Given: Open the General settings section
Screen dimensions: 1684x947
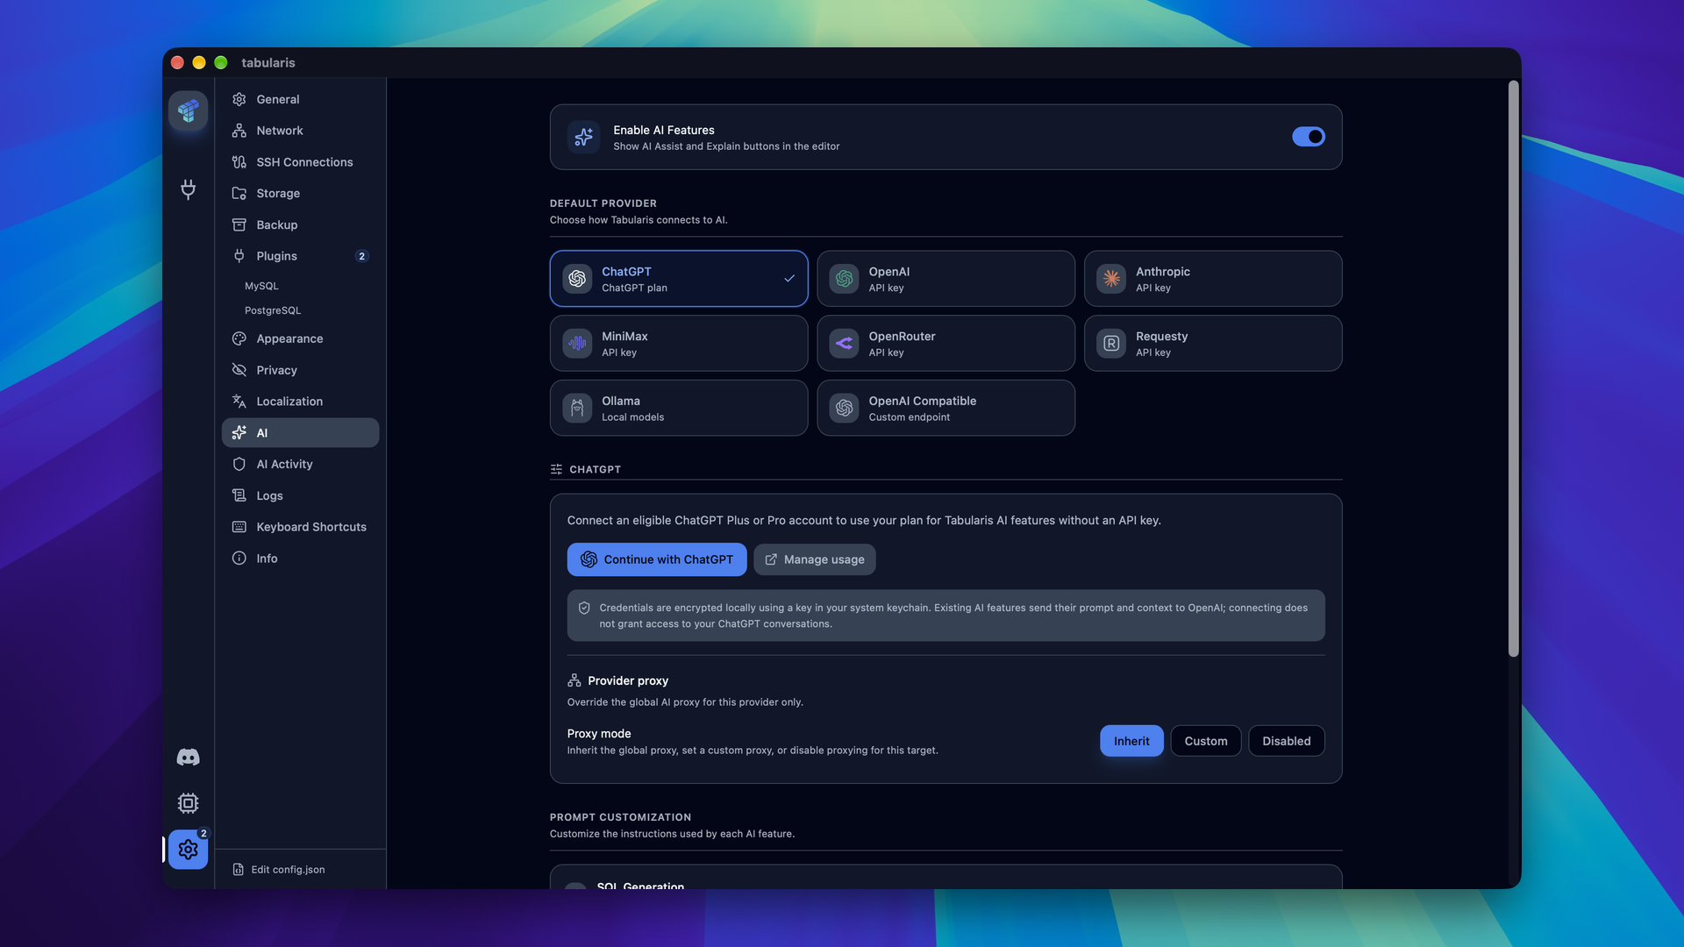Looking at the screenshot, I should point(300,99).
